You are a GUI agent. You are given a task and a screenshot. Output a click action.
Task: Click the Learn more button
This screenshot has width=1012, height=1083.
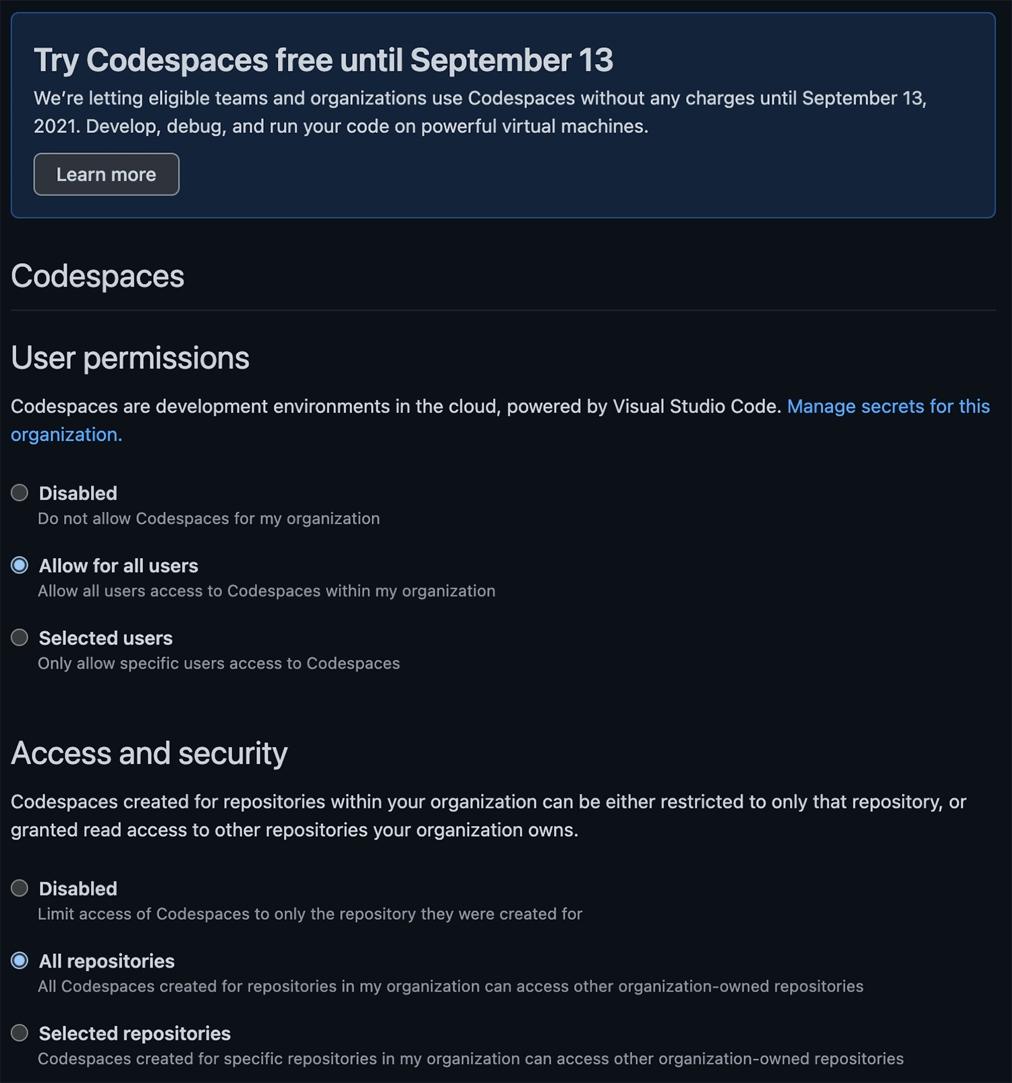click(x=107, y=174)
